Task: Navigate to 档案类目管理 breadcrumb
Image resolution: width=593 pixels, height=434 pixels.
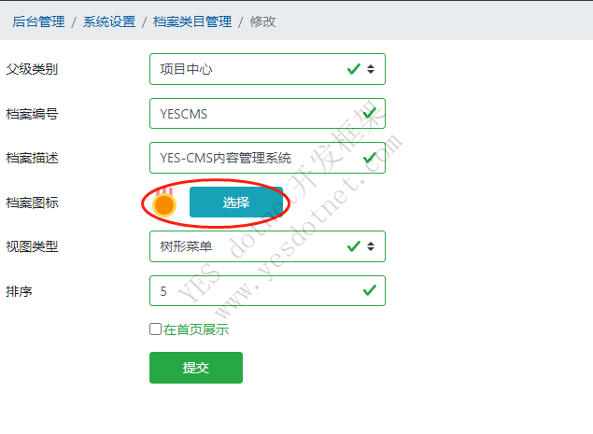Action: tap(192, 21)
